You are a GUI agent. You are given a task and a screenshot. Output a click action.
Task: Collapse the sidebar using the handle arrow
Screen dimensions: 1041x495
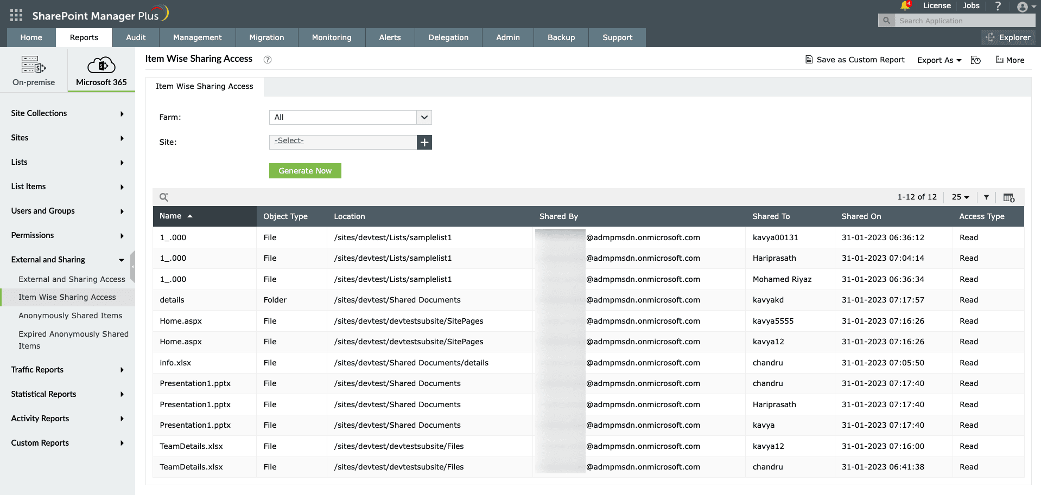click(132, 266)
